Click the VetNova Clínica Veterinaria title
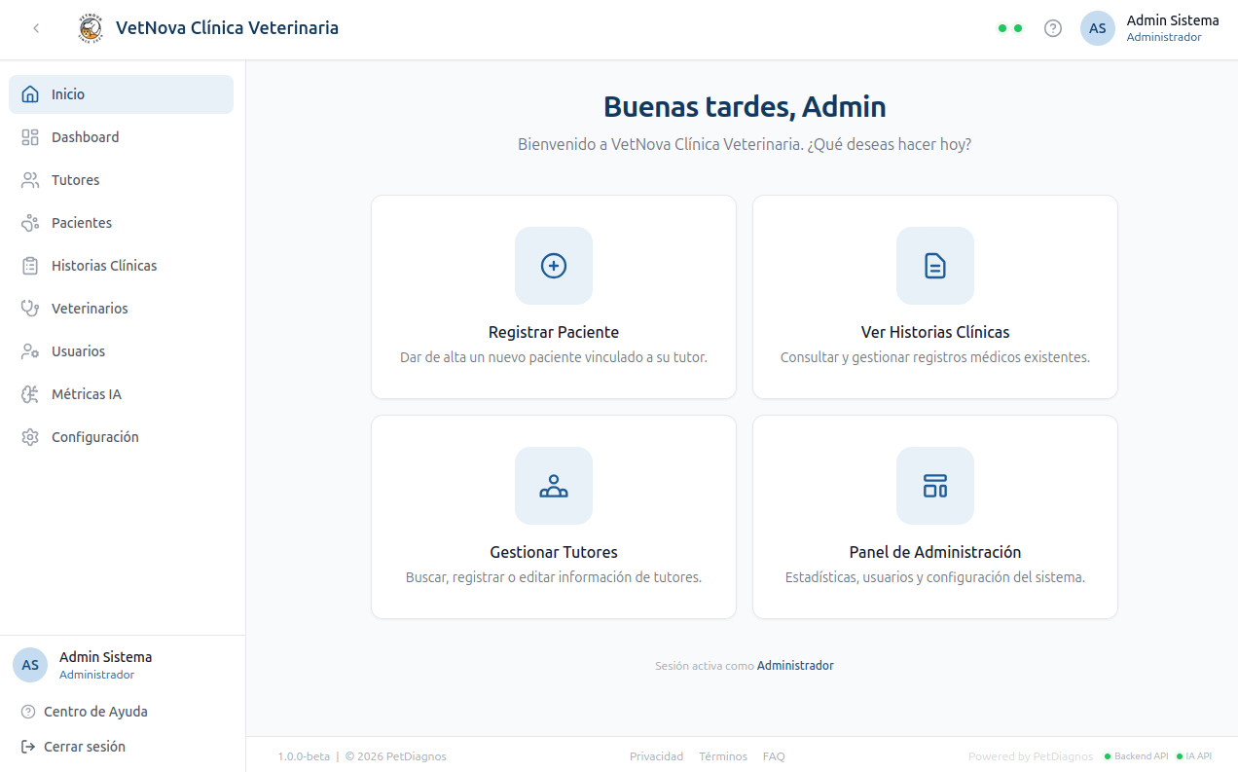1238x772 pixels. click(228, 28)
